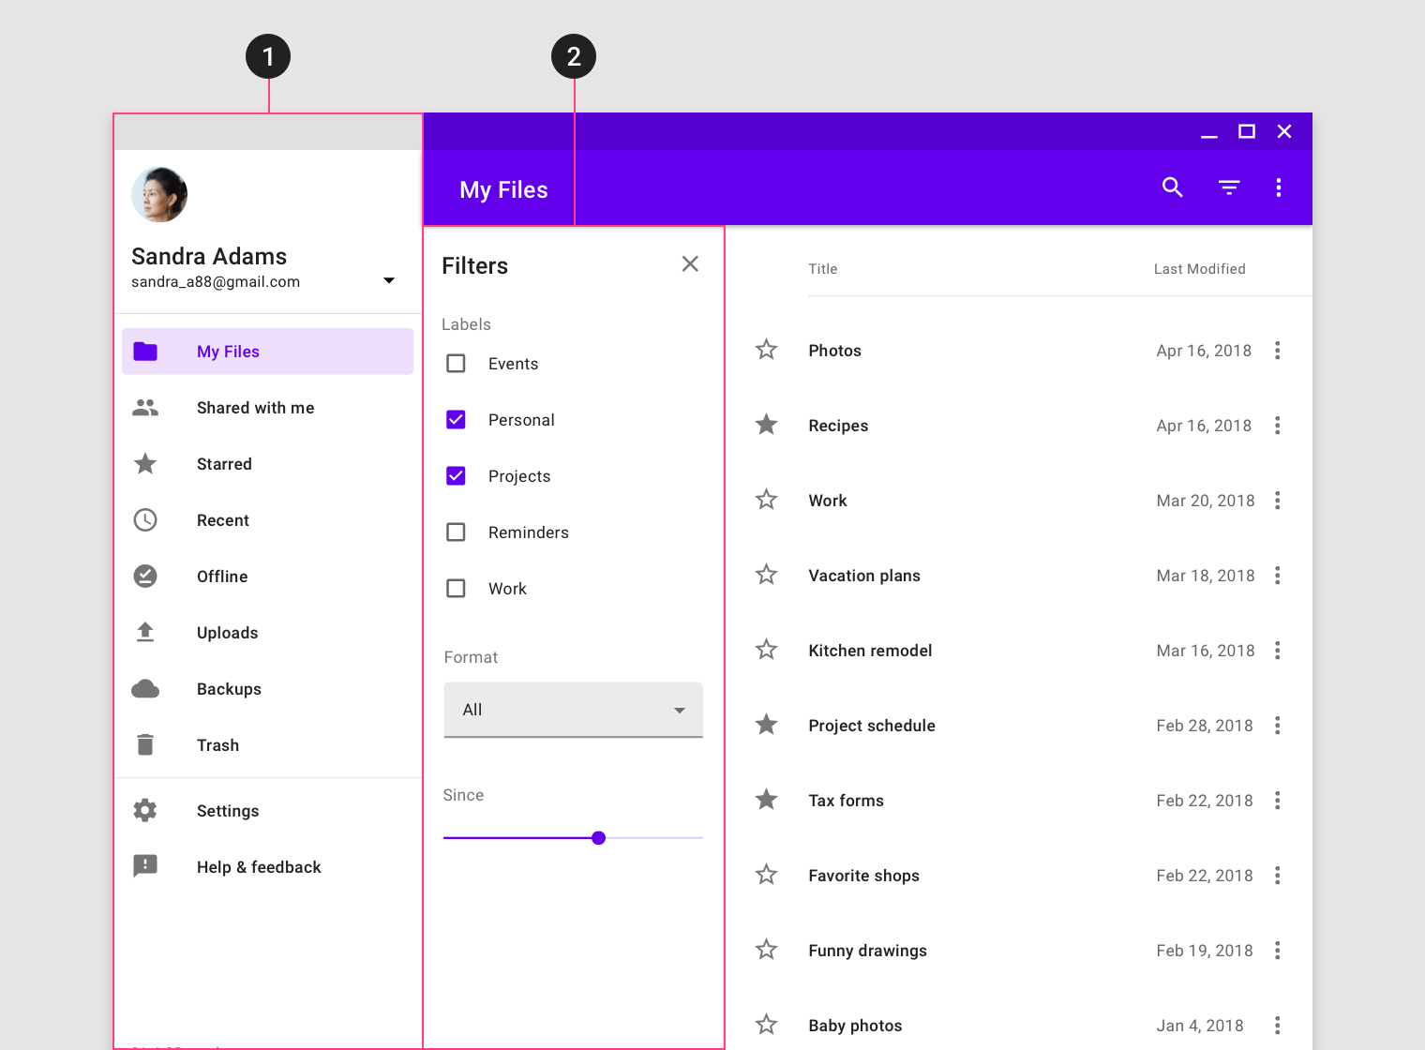Click the sandra_a88@gmail.com email
Image resolution: width=1425 pixels, height=1050 pixels.
[216, 282]
